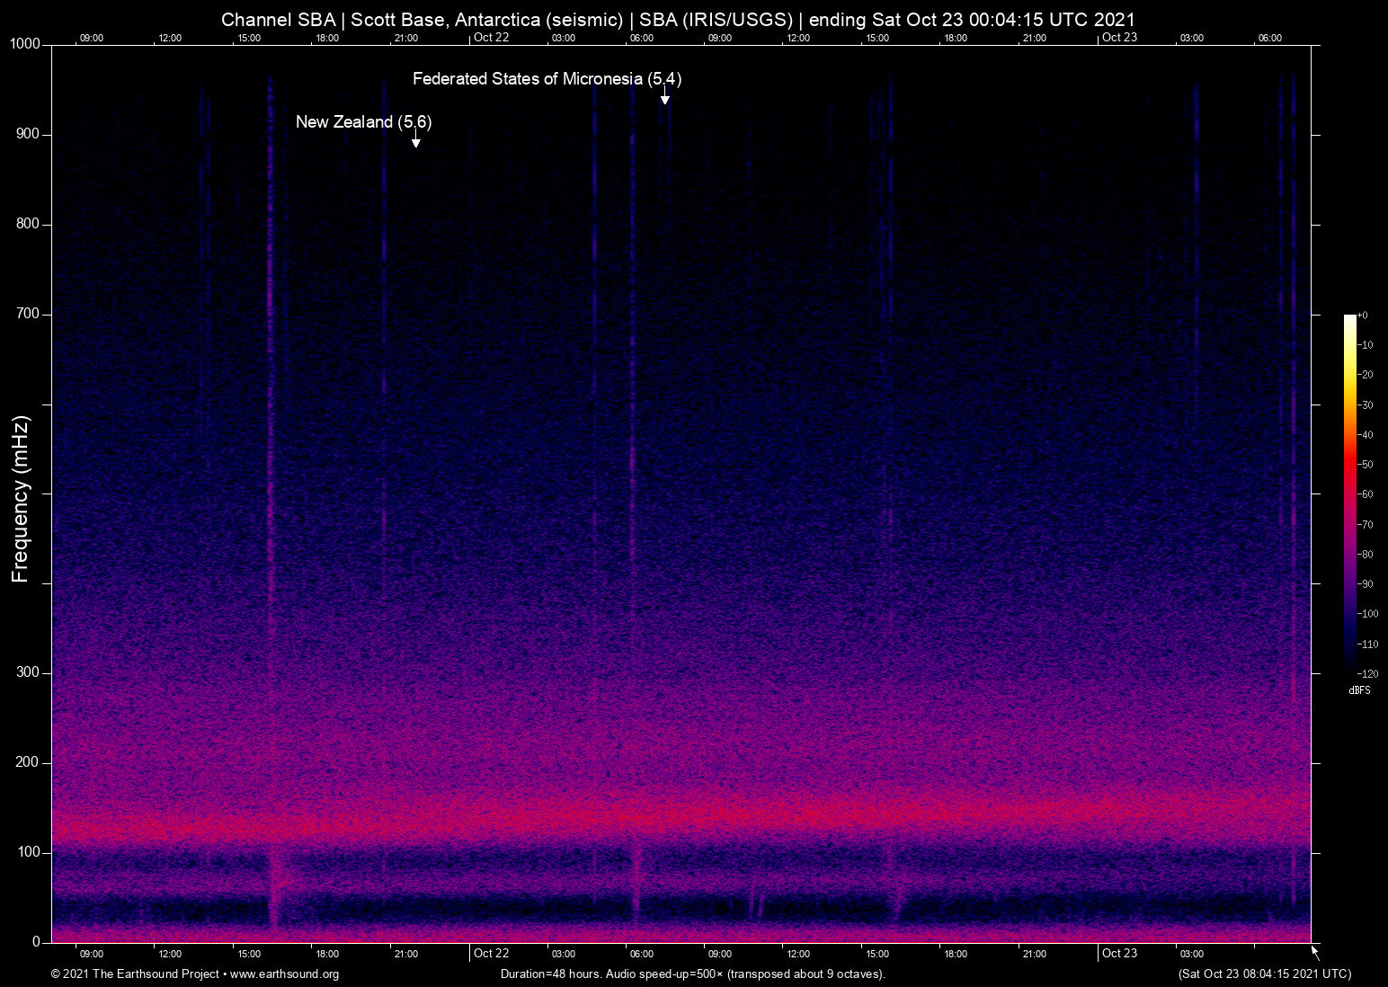Toggle the Federated States of Micronesia (5.4) label

(547, 79)
